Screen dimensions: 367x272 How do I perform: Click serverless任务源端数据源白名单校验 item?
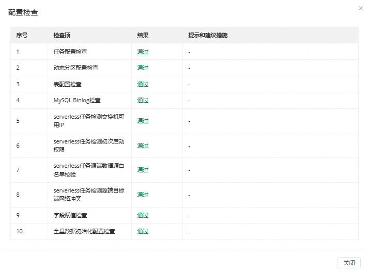[89, 170]
